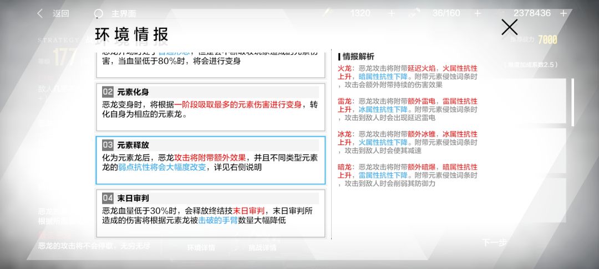The height and width of the screenshot is (269, 599).
Task: Click the 返回 label
Action: (x=61, y=14)
